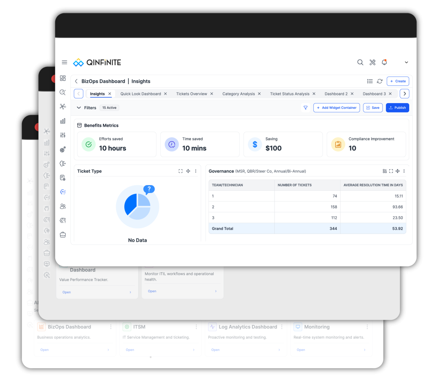The height and width of the screenshot is (388, 442).
Task: Collapse the Filters section chevron
Action: (x=79, y=107)
